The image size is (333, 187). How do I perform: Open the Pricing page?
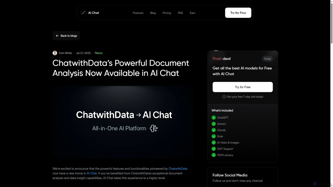(167, 13)
